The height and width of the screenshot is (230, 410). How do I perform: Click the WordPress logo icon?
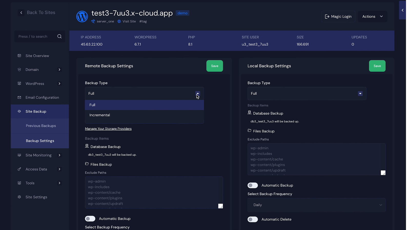tap(82, 16)
